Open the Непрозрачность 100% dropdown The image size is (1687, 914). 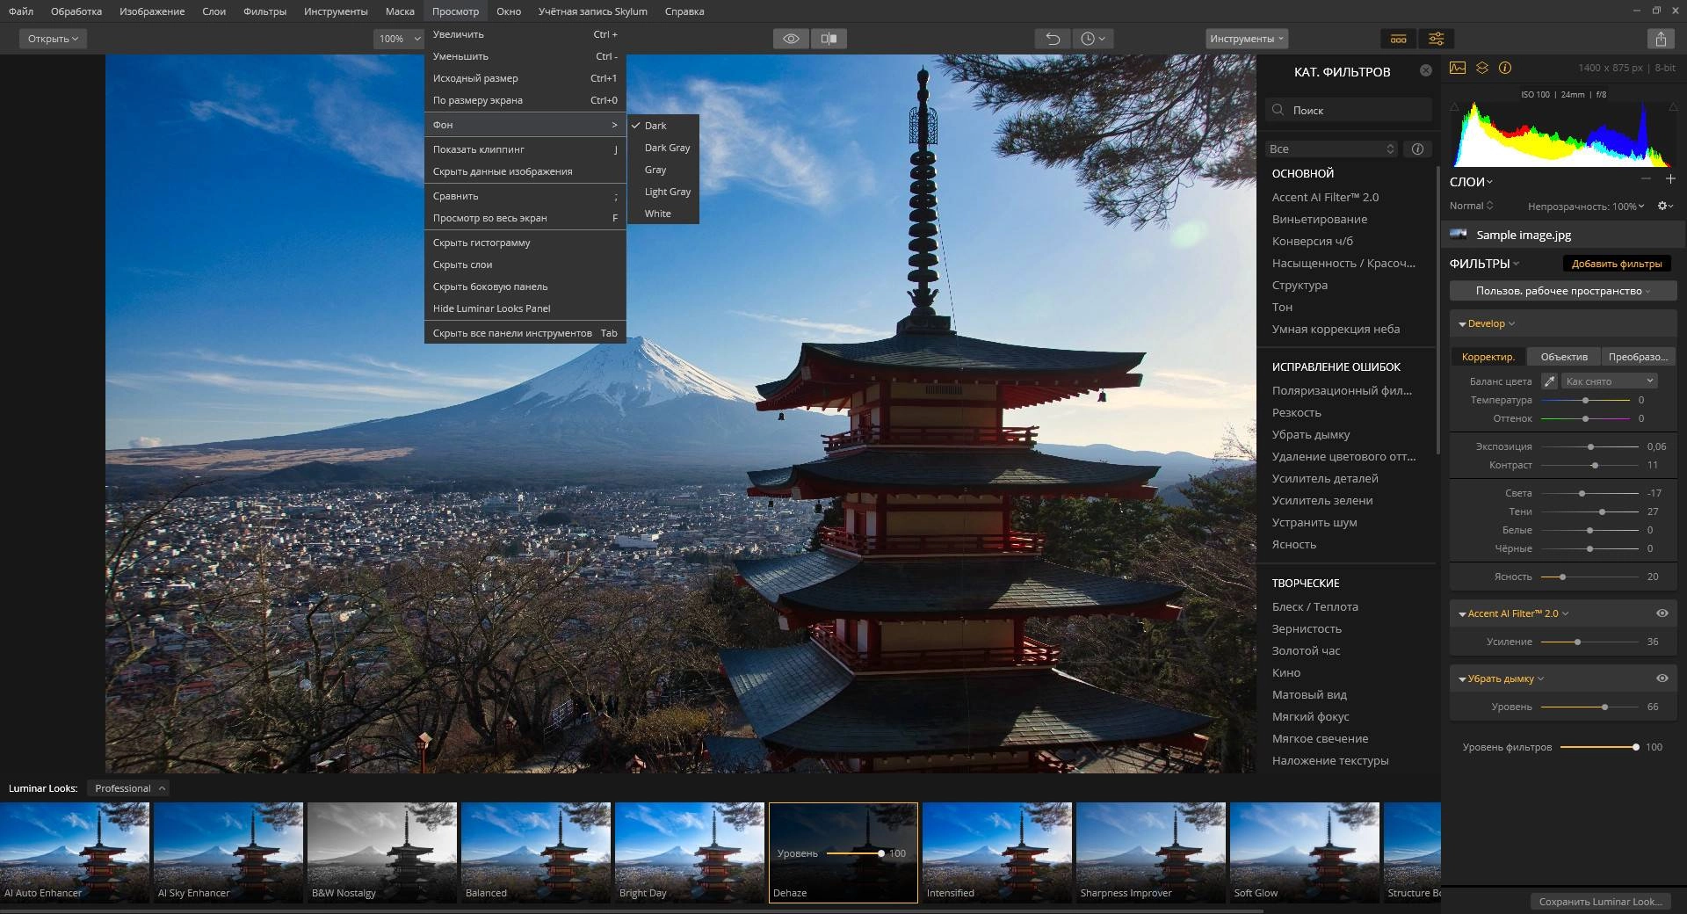click(1585, 207)
